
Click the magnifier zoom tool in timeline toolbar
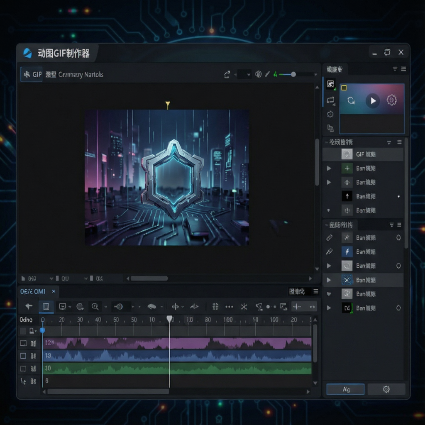tap(95, 307)
